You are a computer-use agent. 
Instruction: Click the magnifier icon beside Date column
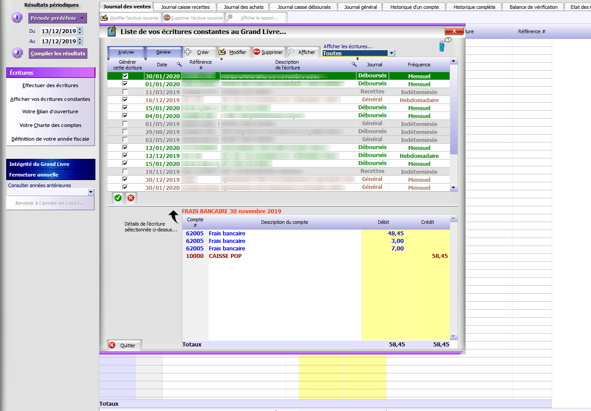(179, 65)
